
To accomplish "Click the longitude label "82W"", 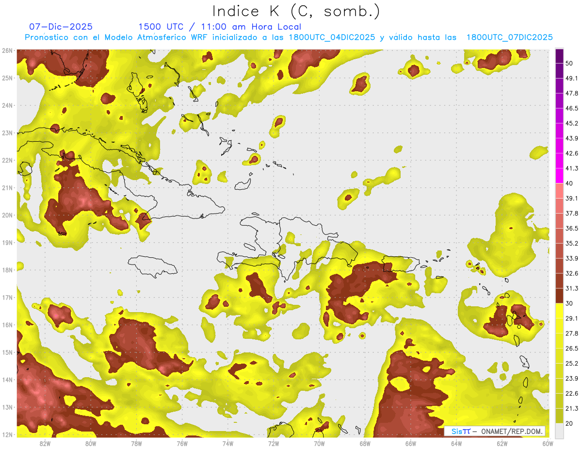I will [45, 443].
